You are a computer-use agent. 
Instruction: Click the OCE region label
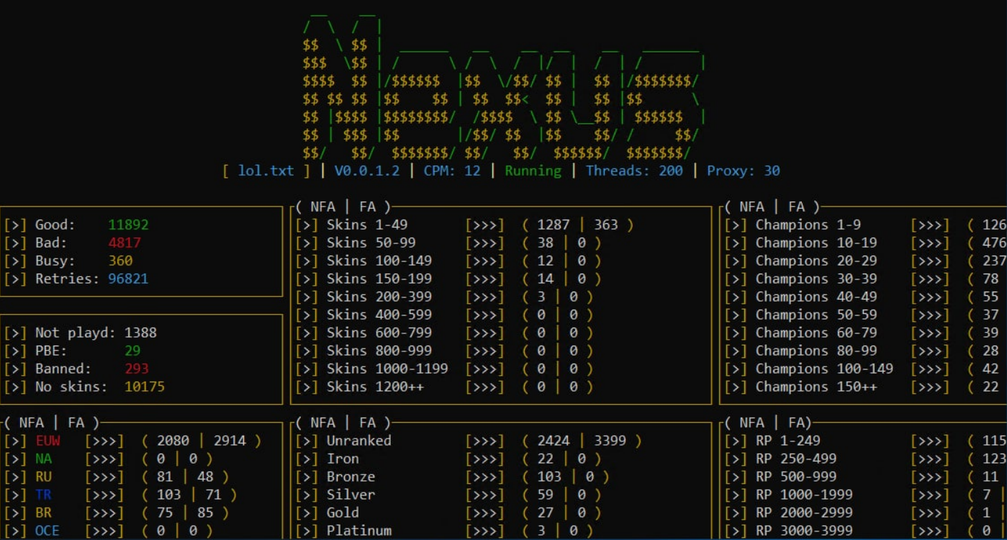coord(48,531)
